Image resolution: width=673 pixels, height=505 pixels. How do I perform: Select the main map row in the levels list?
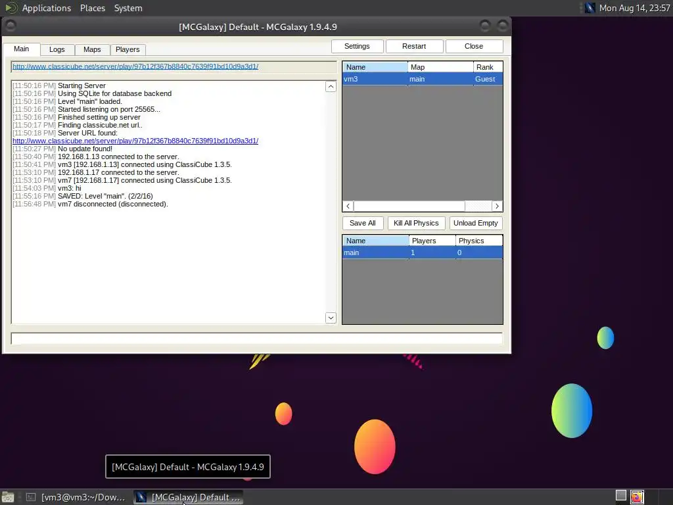click(423, 252)
